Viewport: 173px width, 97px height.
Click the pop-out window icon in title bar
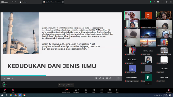click(x=154, y=2)
